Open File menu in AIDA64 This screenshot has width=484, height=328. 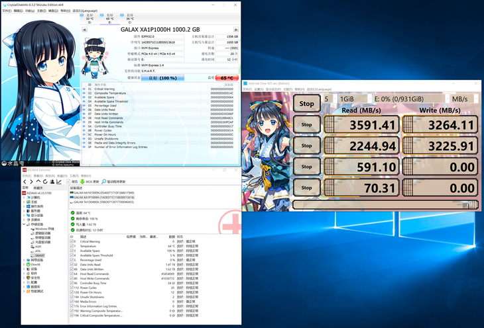coord(27,176)
